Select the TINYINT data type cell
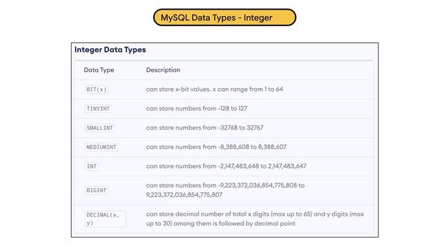Image resolution: width=442 pixels, height=248 pixels. 98,109
